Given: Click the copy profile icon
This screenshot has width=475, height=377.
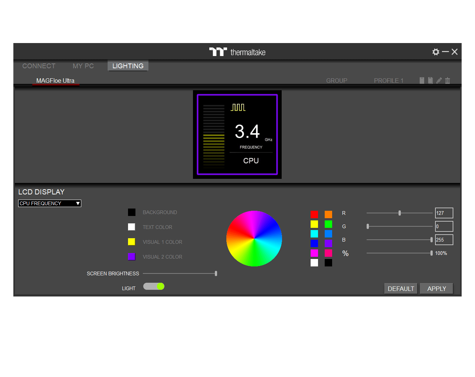Looking at the screenshot, I should [x=430, y=81].
